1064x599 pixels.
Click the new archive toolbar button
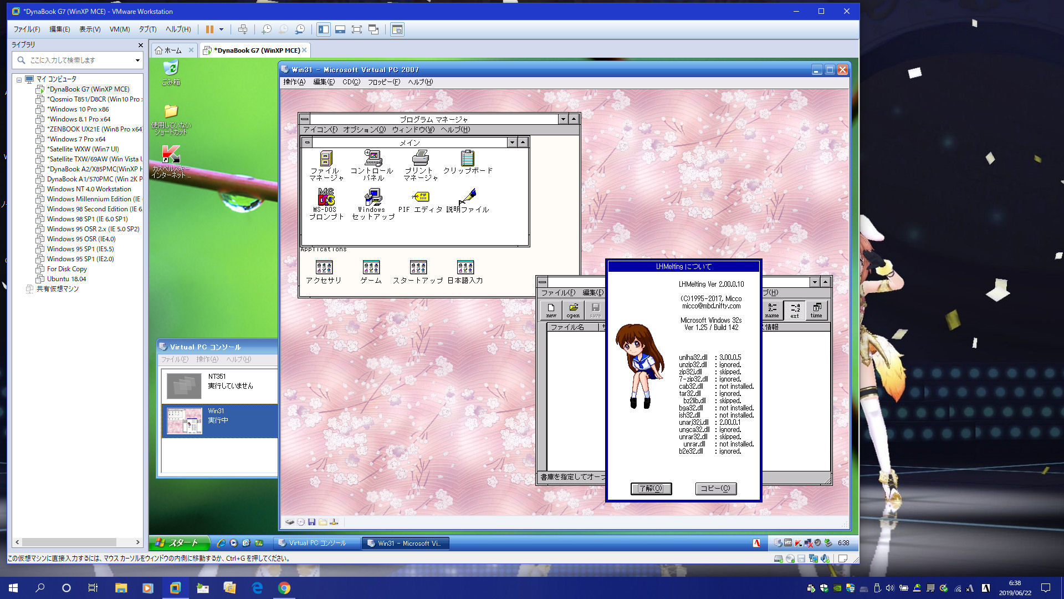point(551,310)
